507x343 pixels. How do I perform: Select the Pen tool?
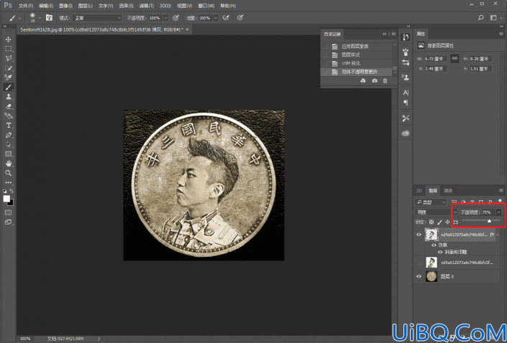(x=9, y=135)
